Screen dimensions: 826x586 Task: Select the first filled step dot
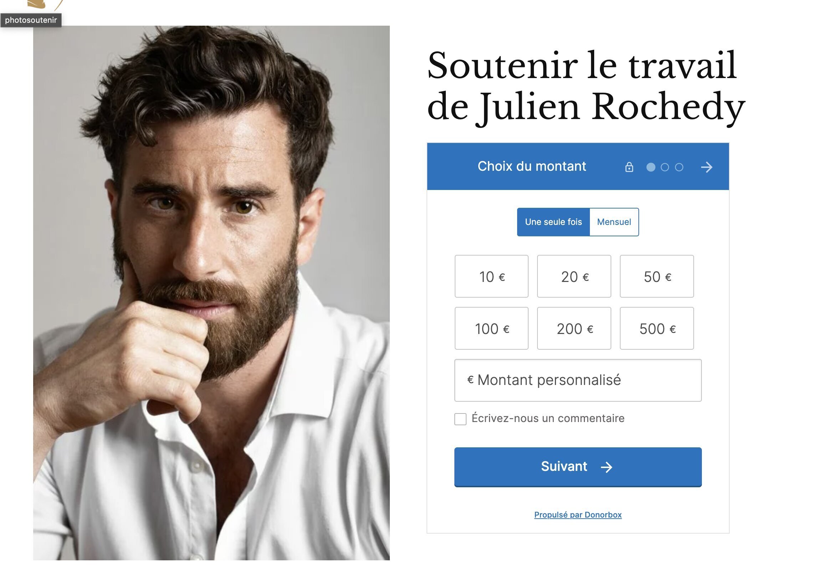pos(651,167)
